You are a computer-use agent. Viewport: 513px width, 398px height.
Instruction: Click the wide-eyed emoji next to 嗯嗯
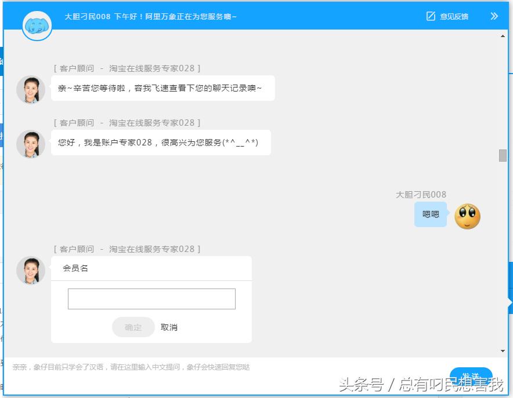click(468, 215)
